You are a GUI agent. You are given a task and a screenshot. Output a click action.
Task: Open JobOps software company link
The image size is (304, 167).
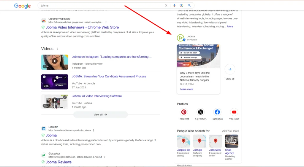[x=197, y=150]
